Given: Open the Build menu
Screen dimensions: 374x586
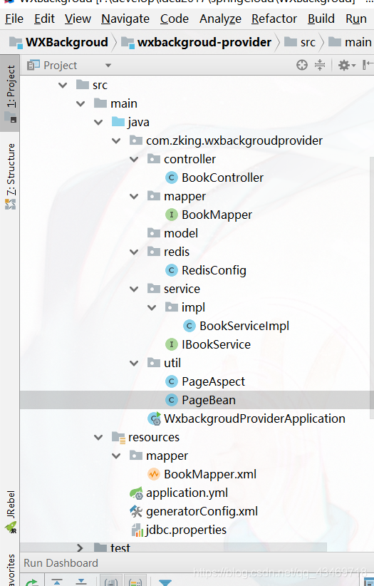Looking at the screenshot, I should (321, 19).
